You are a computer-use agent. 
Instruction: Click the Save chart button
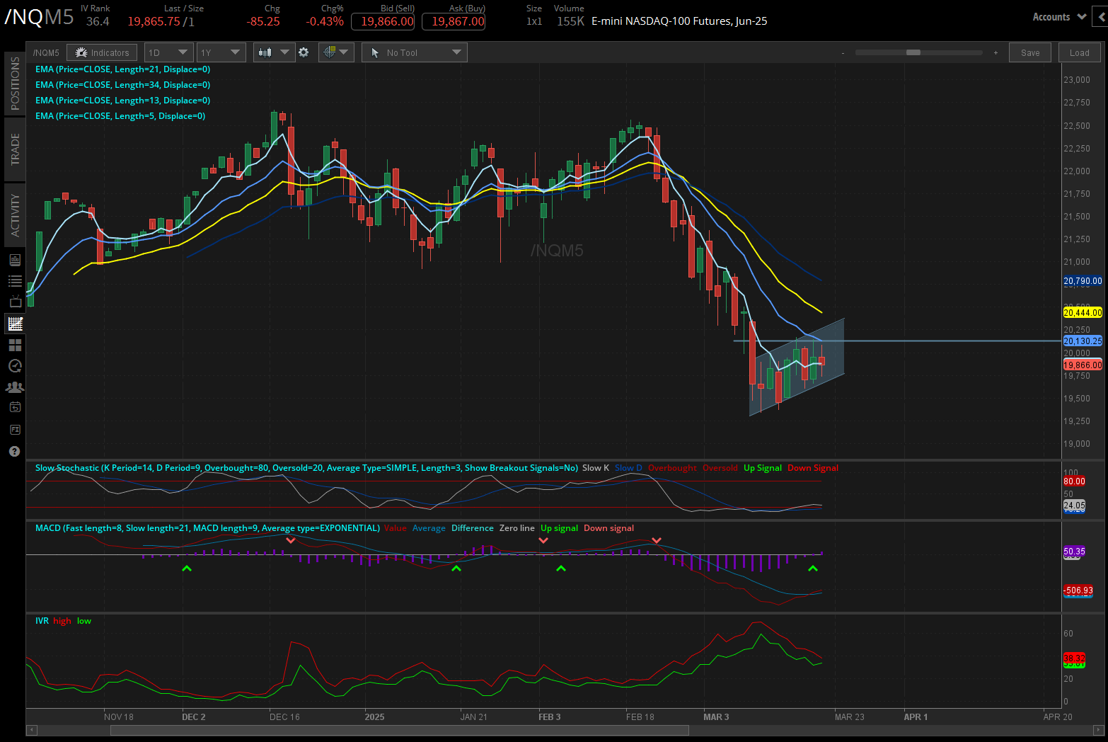pos(1030,52)
